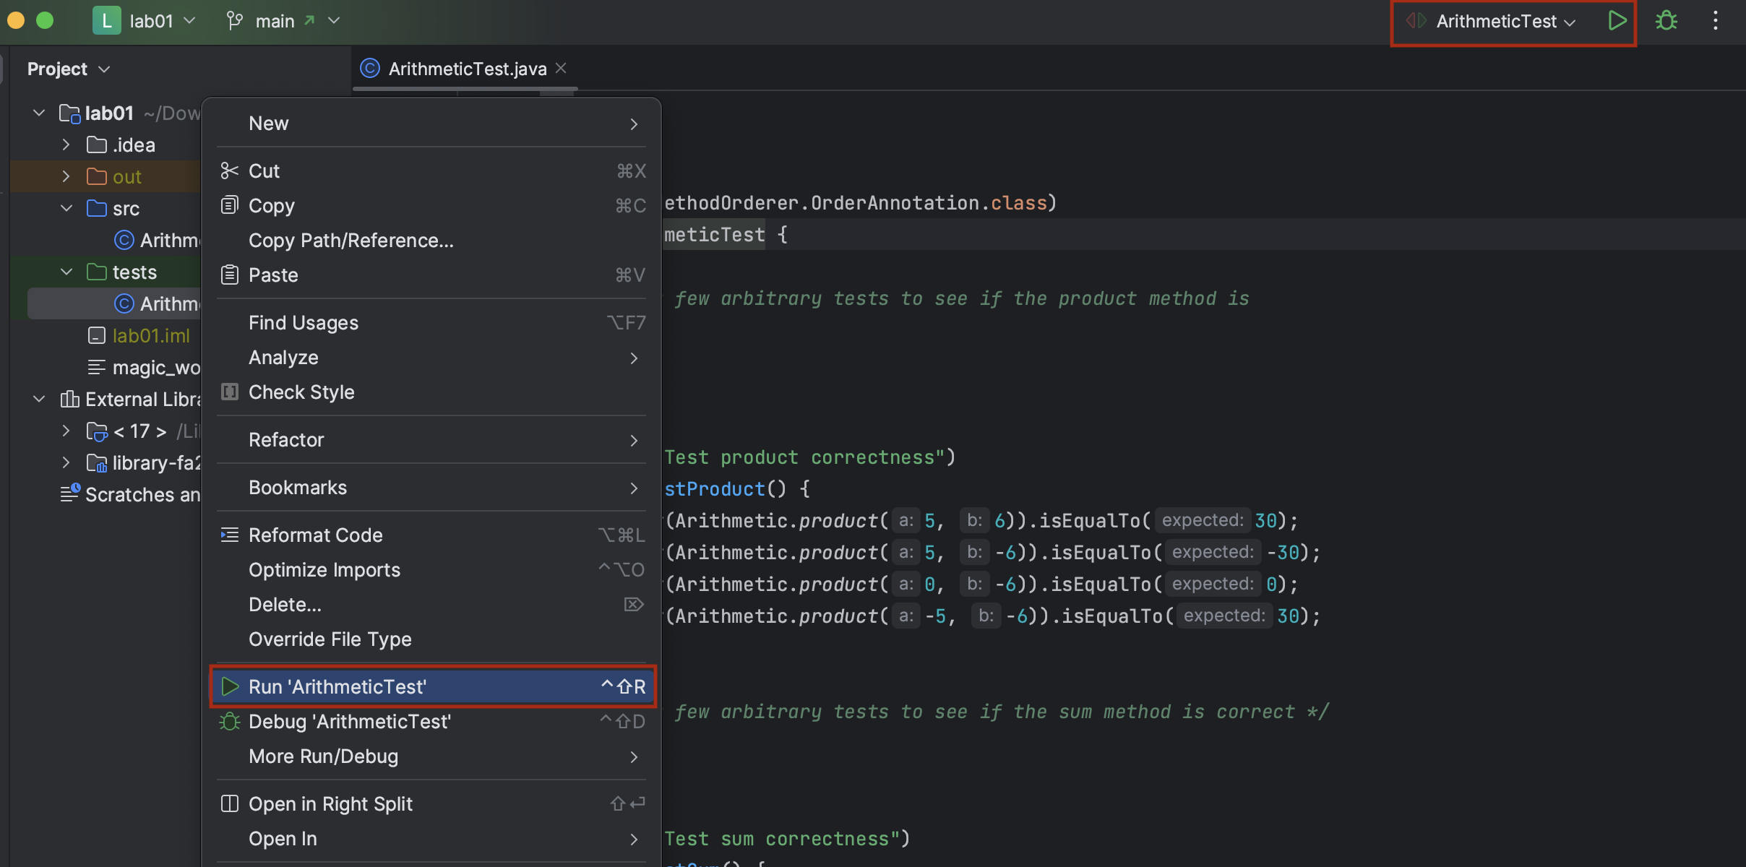Select lab01.iml file in project tree
Screen dimensions: 1746x867
[151, 336]
